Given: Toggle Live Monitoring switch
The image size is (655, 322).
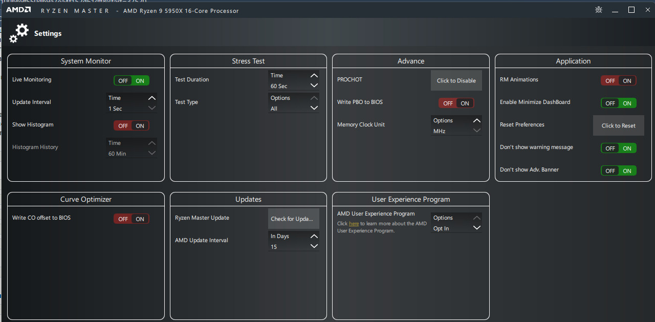Looking at the screenshot, I should (132, 81).
